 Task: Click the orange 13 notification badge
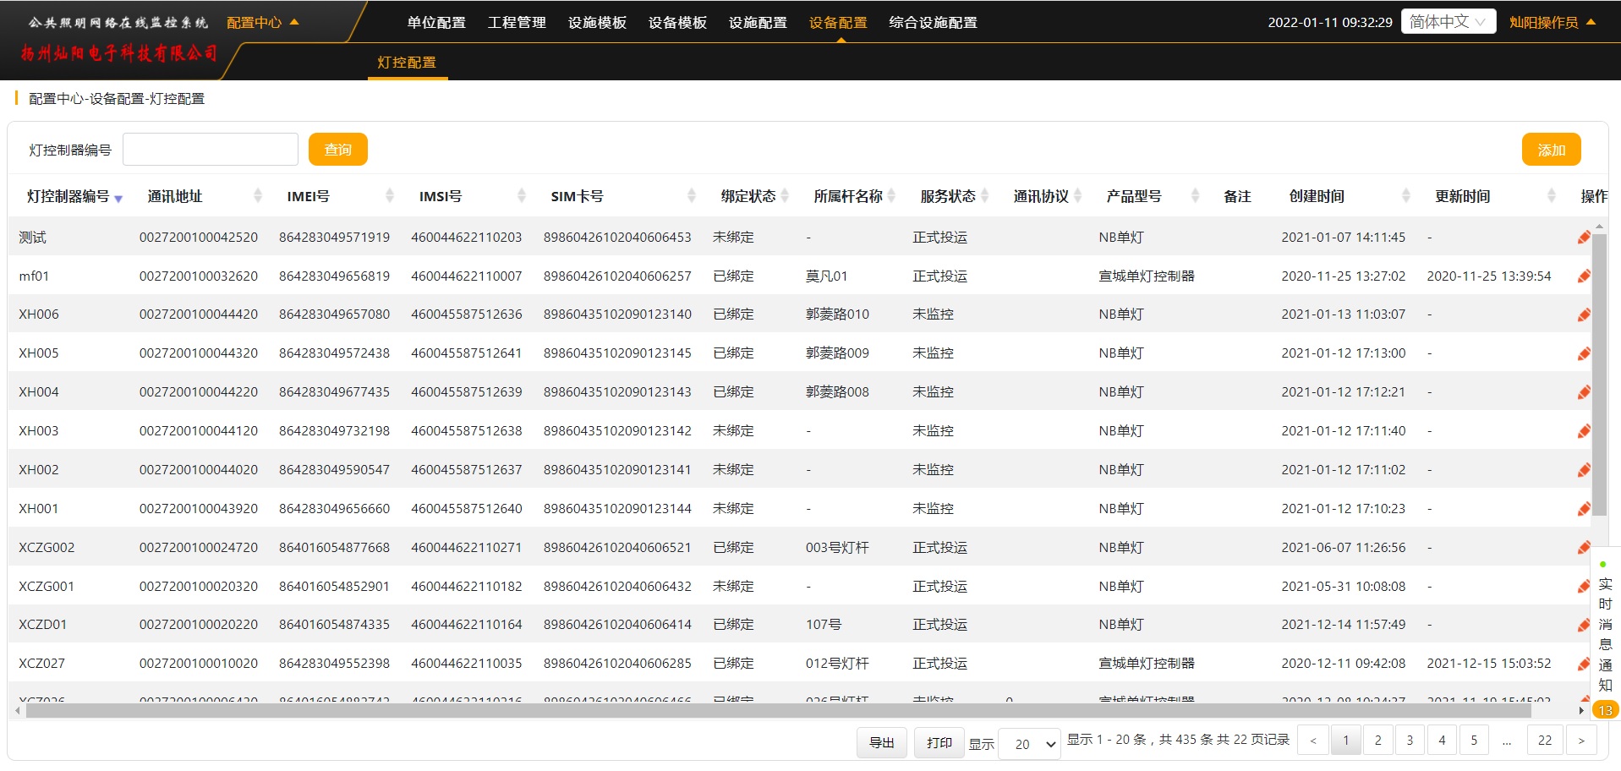click(x=1605, y=710)
